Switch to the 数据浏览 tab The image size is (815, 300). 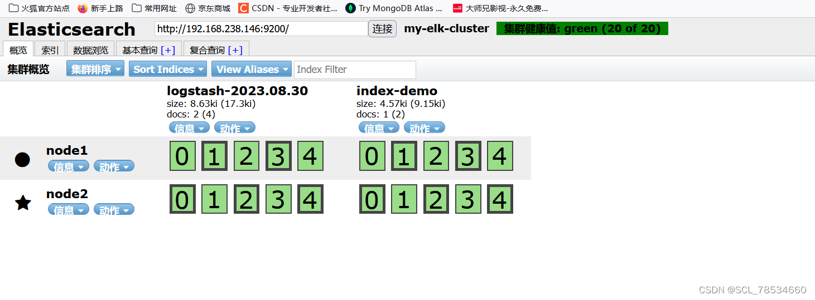click(x=91, y=50)
